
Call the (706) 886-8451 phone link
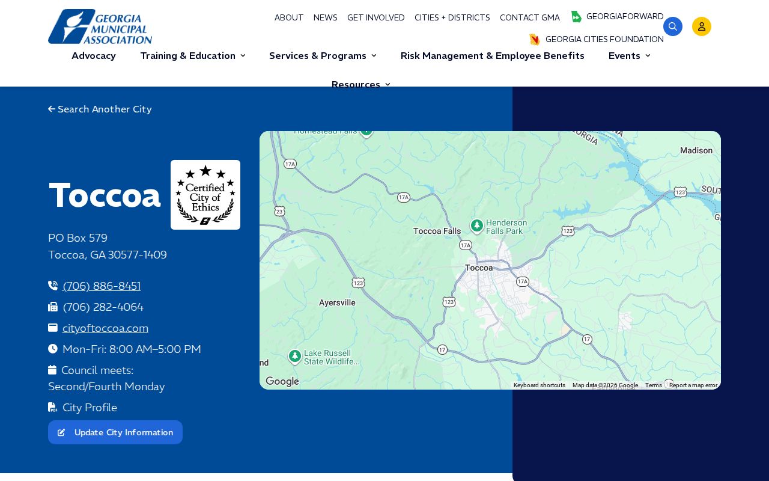pos(102,286)
